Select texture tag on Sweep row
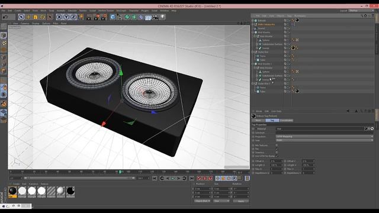 [293, 48]
